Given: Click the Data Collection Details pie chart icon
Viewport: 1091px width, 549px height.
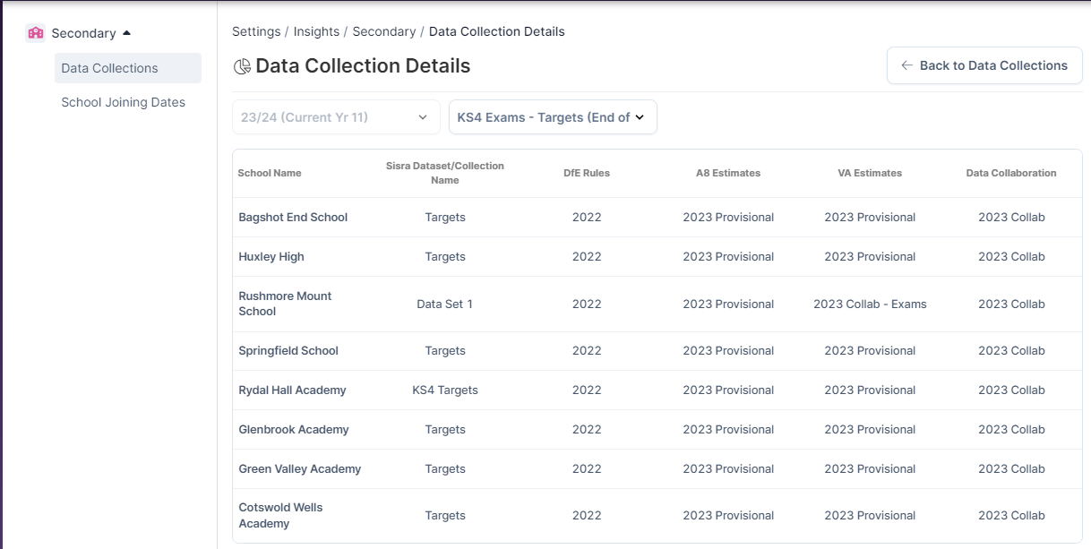Looking at the screenshot, I should (x=241, y=66).
